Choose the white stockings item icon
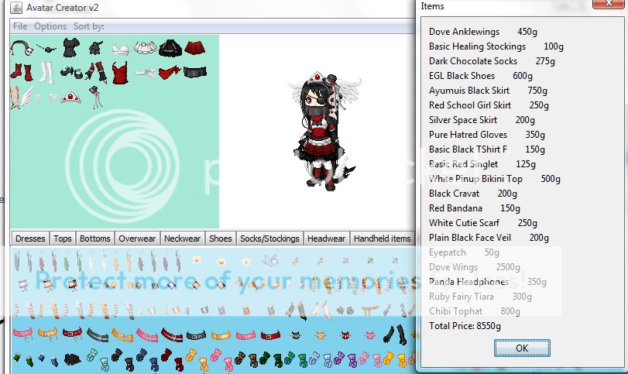 [x=46, y=74]
